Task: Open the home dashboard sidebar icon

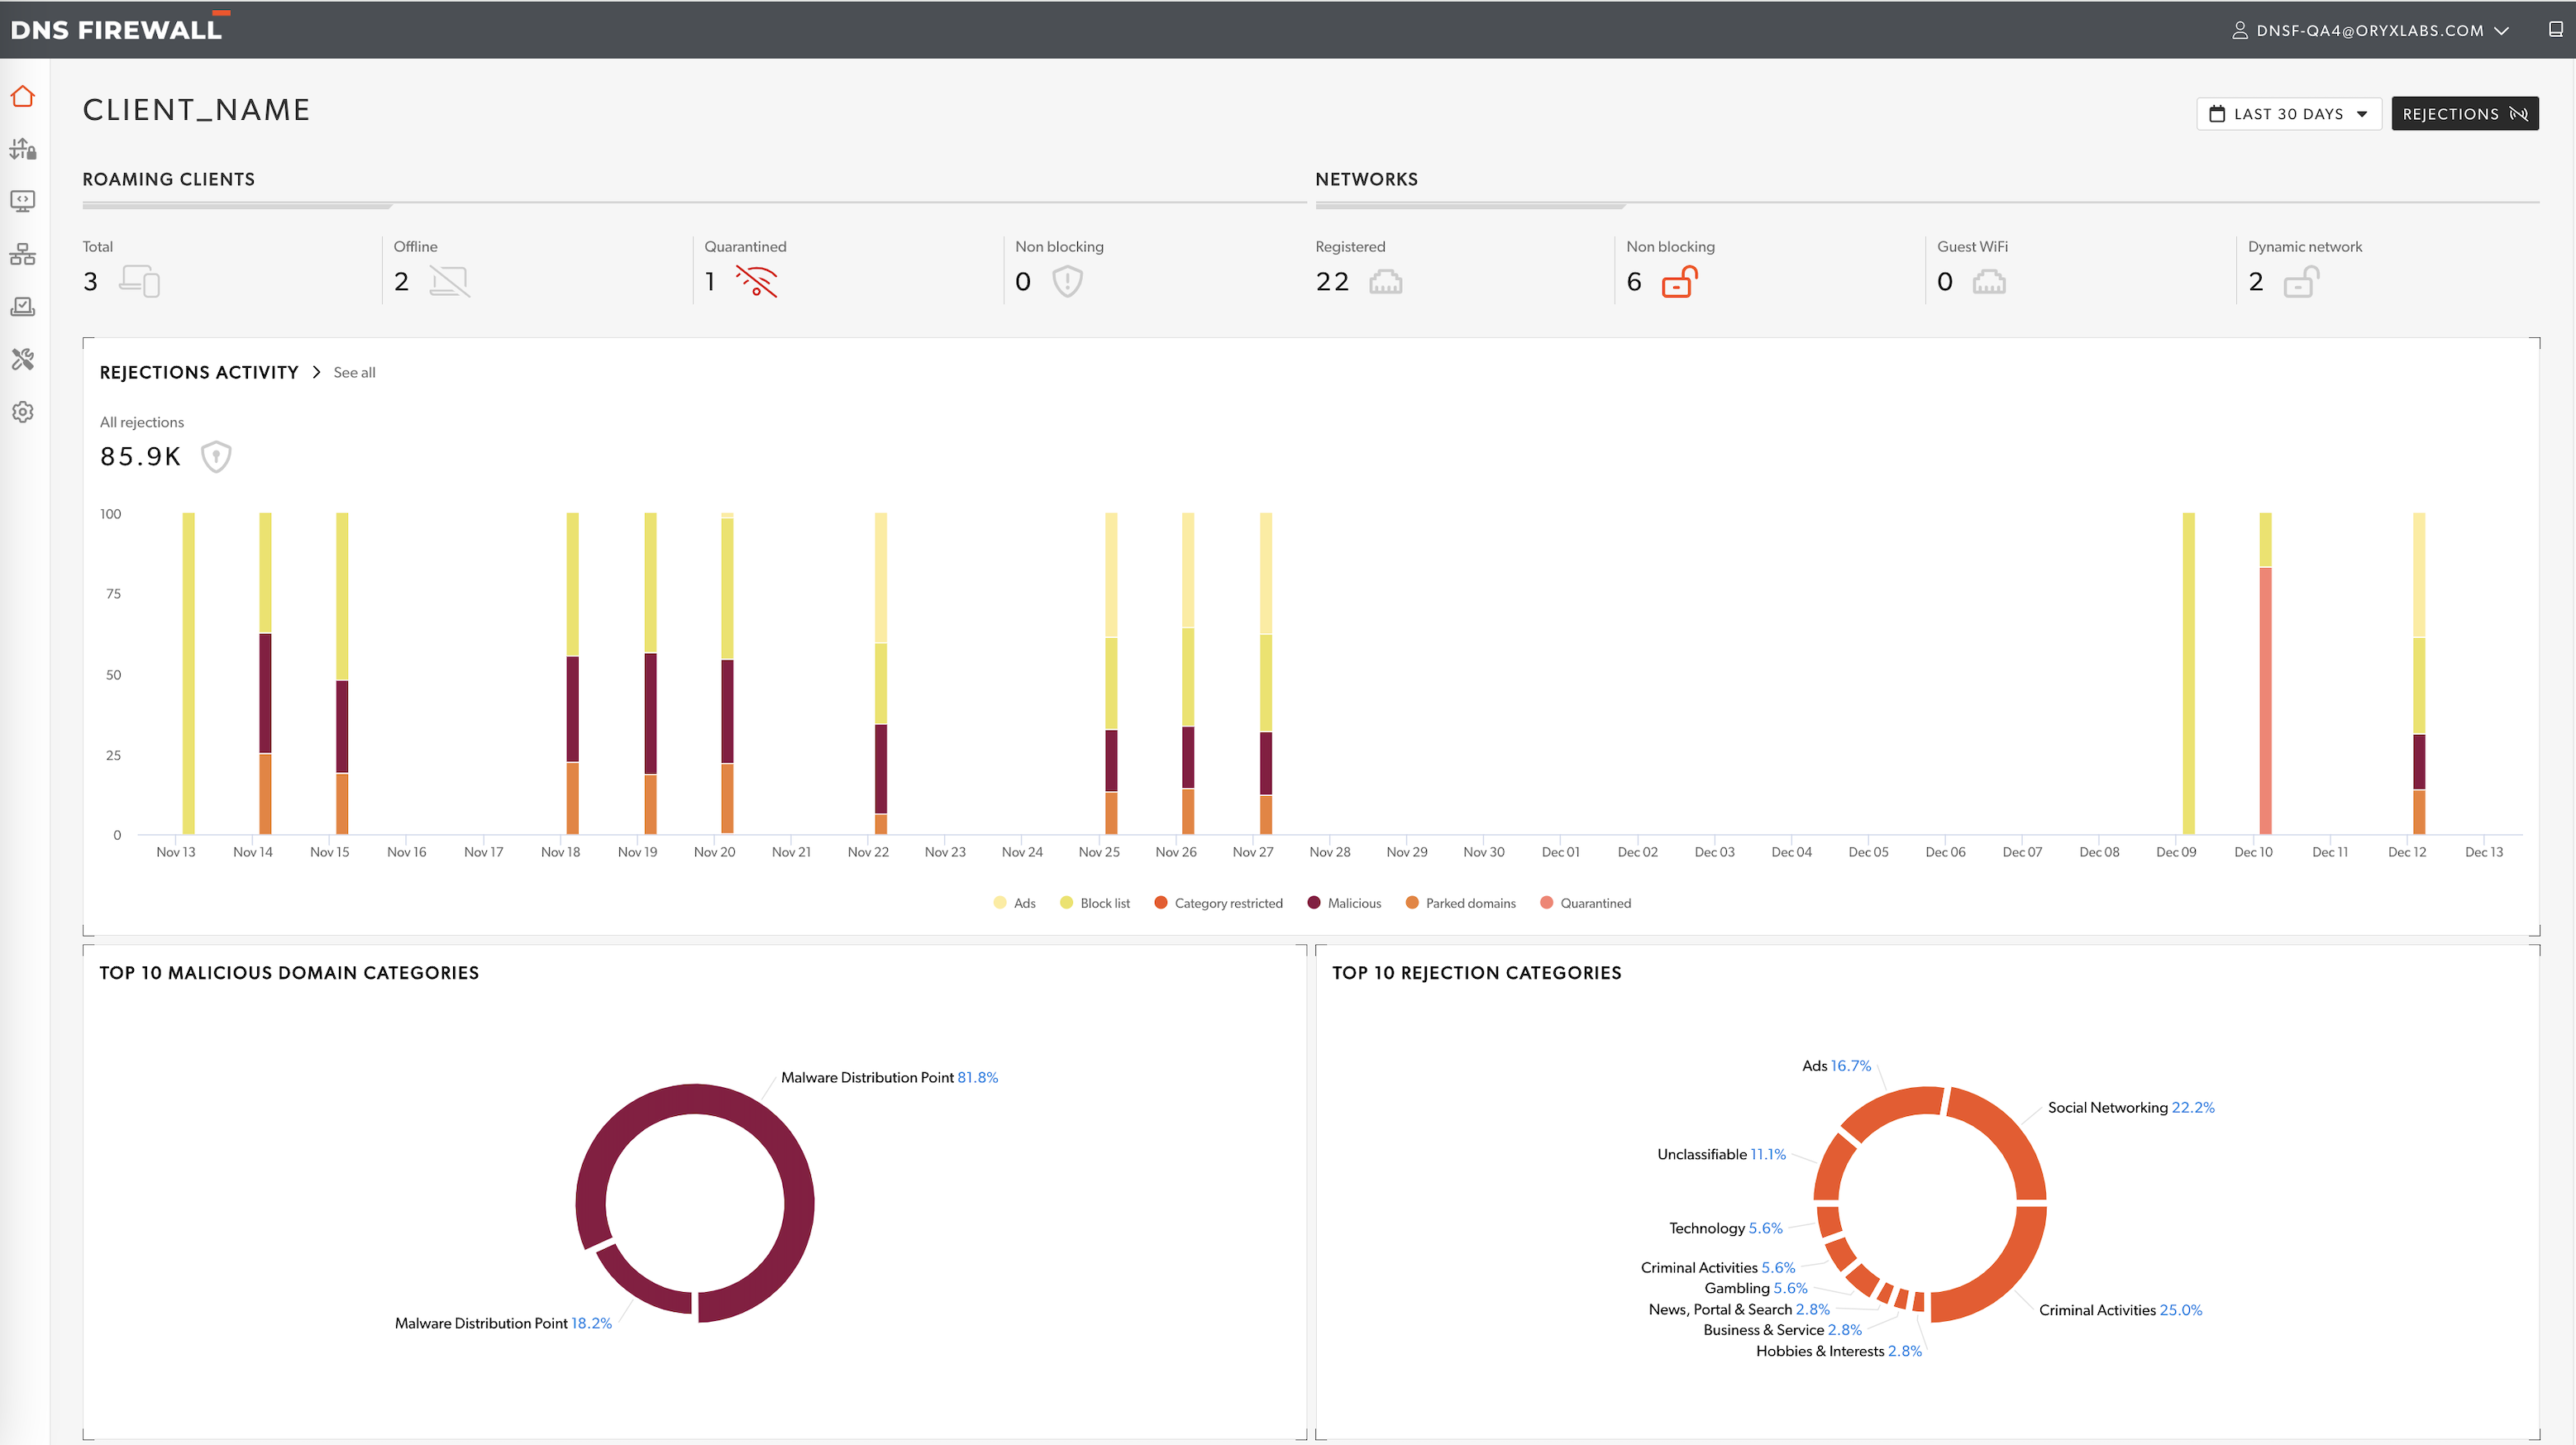Action: click(23, 97)
